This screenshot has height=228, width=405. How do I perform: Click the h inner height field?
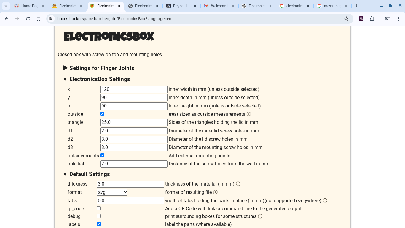pyautogui.click(x=134, y=106)
